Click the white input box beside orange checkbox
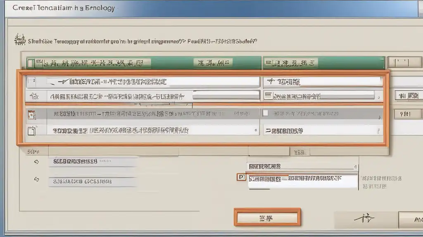 pyautogui.click(x=303, y=181)
